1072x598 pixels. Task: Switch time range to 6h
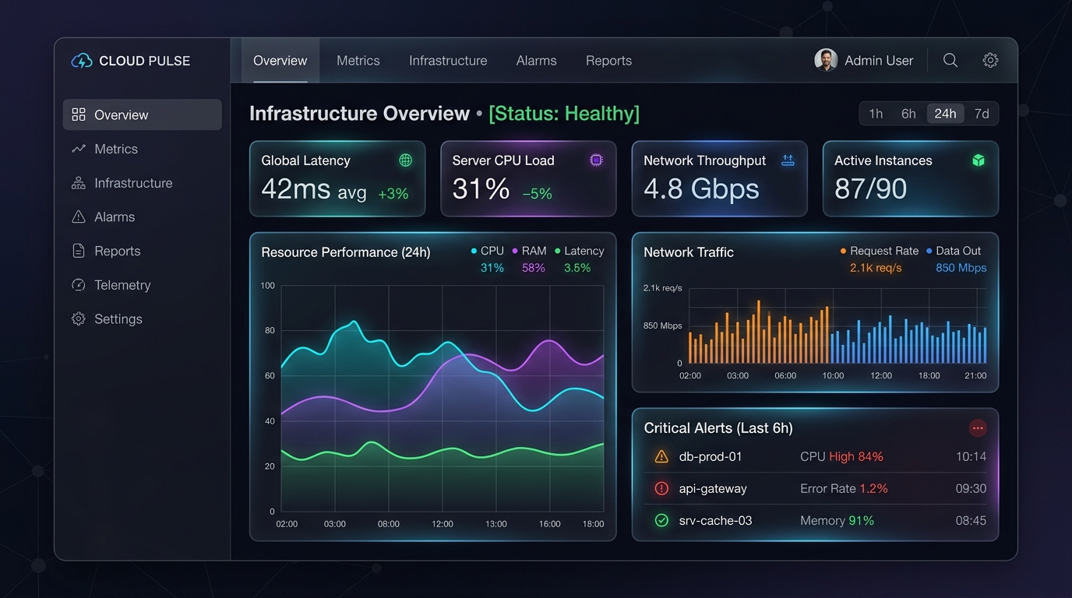(908, 114)
